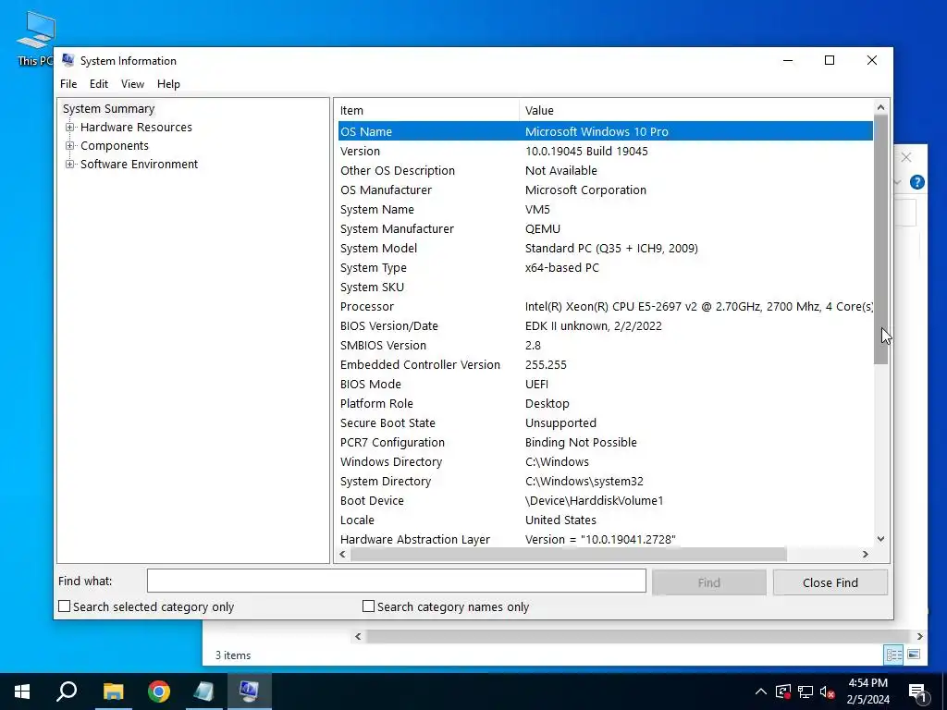Image resolution: width=947 pixels, height=710 pixels.
Task: Open the taskbar clock showing 4:54 PM
Action: pos(867,692)
